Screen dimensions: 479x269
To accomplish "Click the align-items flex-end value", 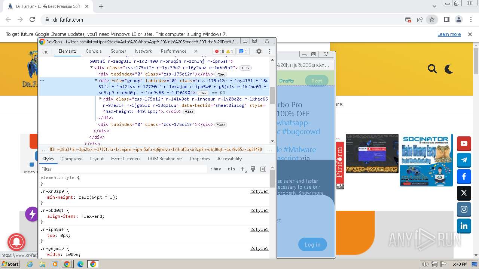I will click(92, 216).
